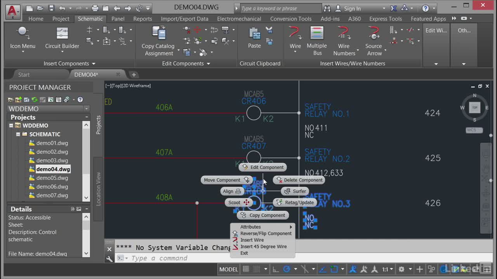This screenshot has width=497, height=279.
Task: Click Delete Component in marking menu
Action: pyautogui.click(x=299, y=180)
